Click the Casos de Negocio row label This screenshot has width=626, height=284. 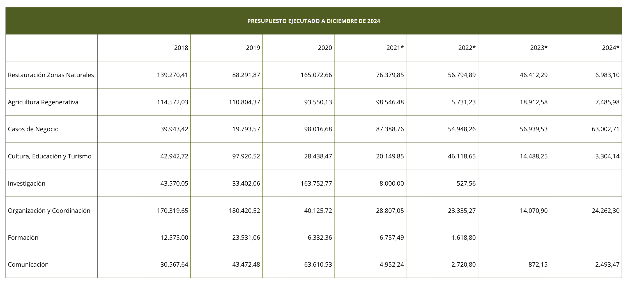(33, 129)
